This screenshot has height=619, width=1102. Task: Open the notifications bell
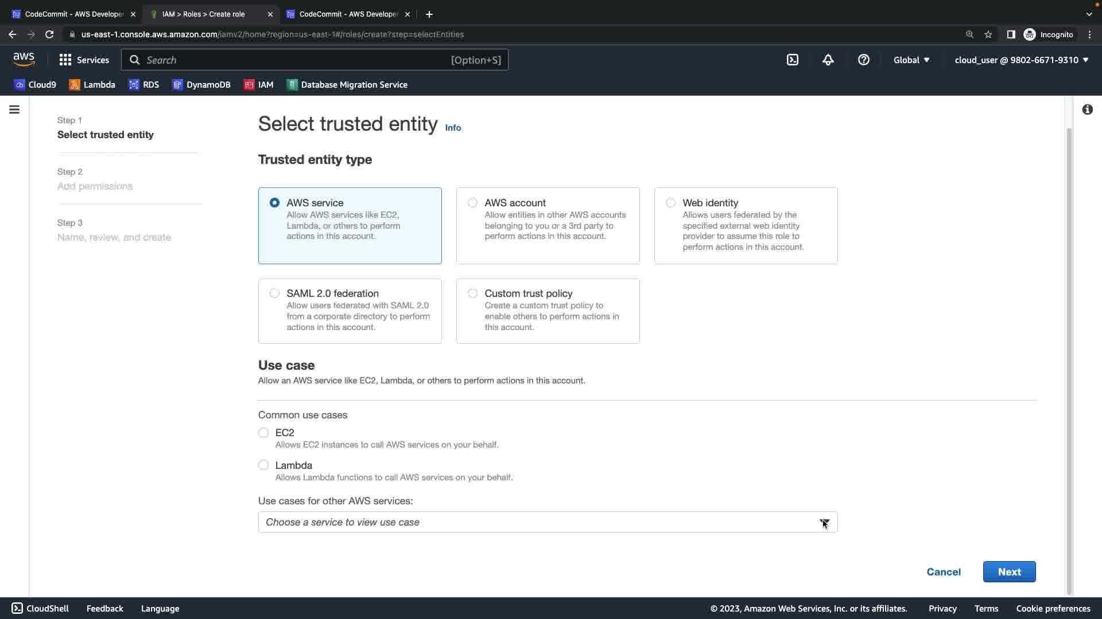point(828,60)
